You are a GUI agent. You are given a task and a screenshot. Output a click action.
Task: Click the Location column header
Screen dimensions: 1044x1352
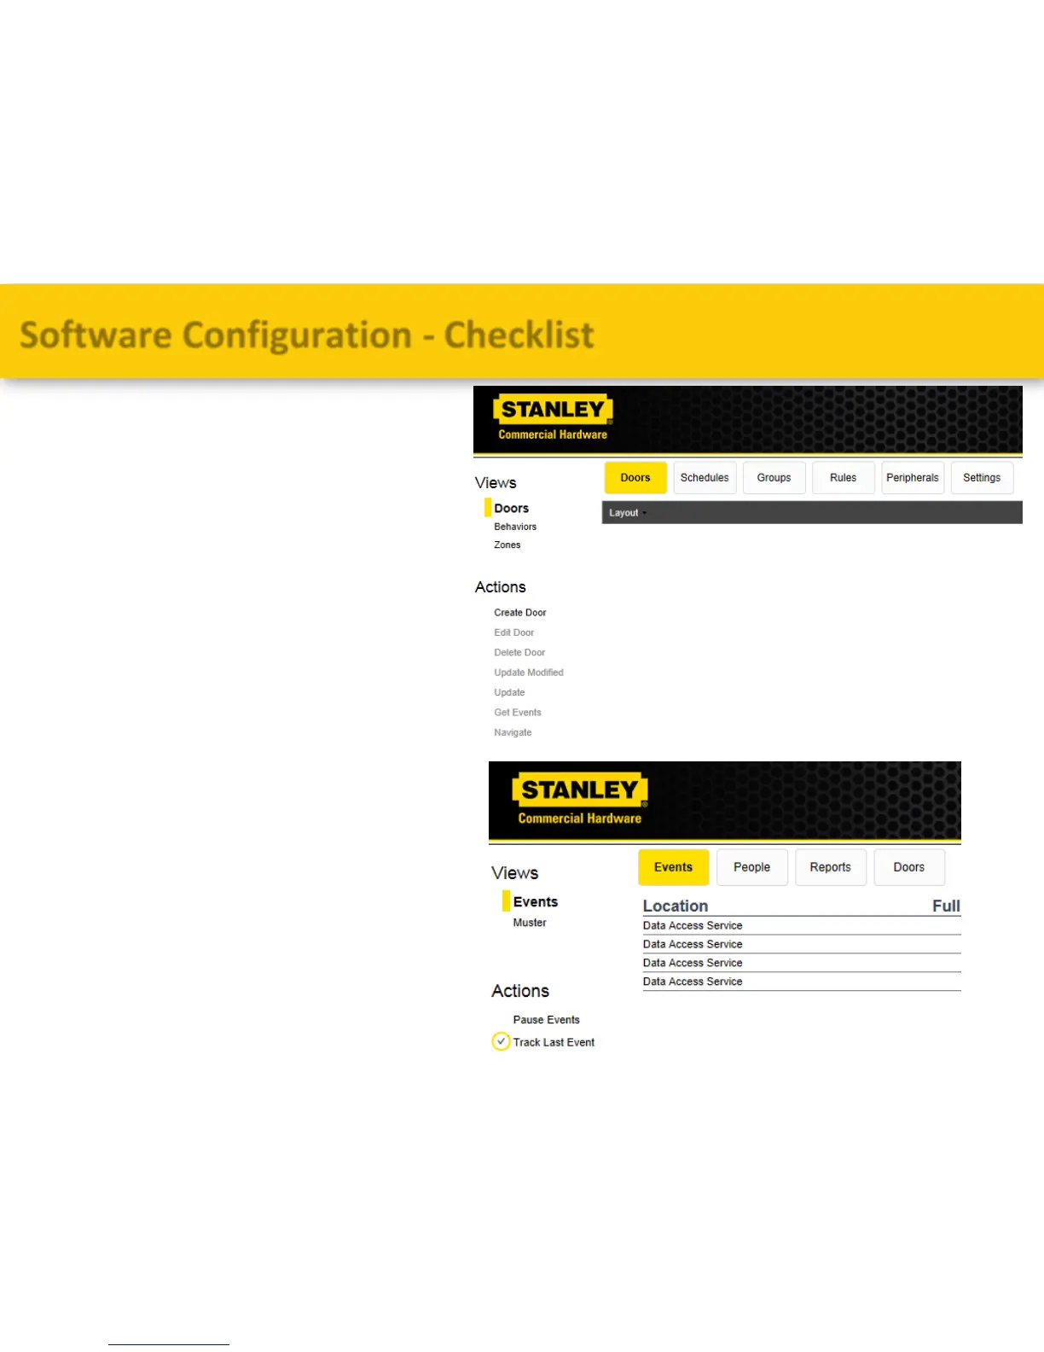click(x=676, y=906)
